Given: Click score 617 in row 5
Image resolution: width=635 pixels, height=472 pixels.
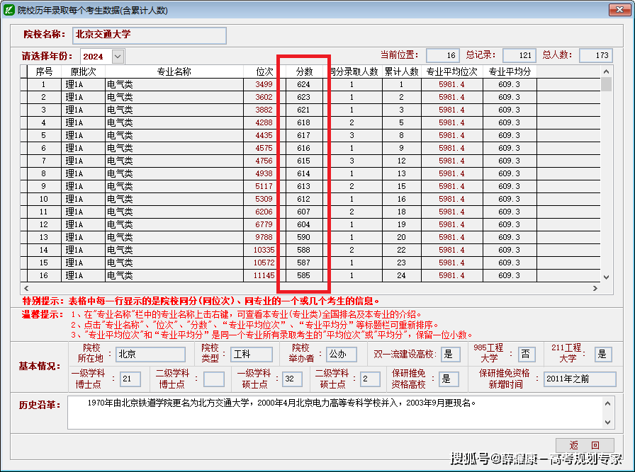Looking at the screenshot, I should pos(303,135).
